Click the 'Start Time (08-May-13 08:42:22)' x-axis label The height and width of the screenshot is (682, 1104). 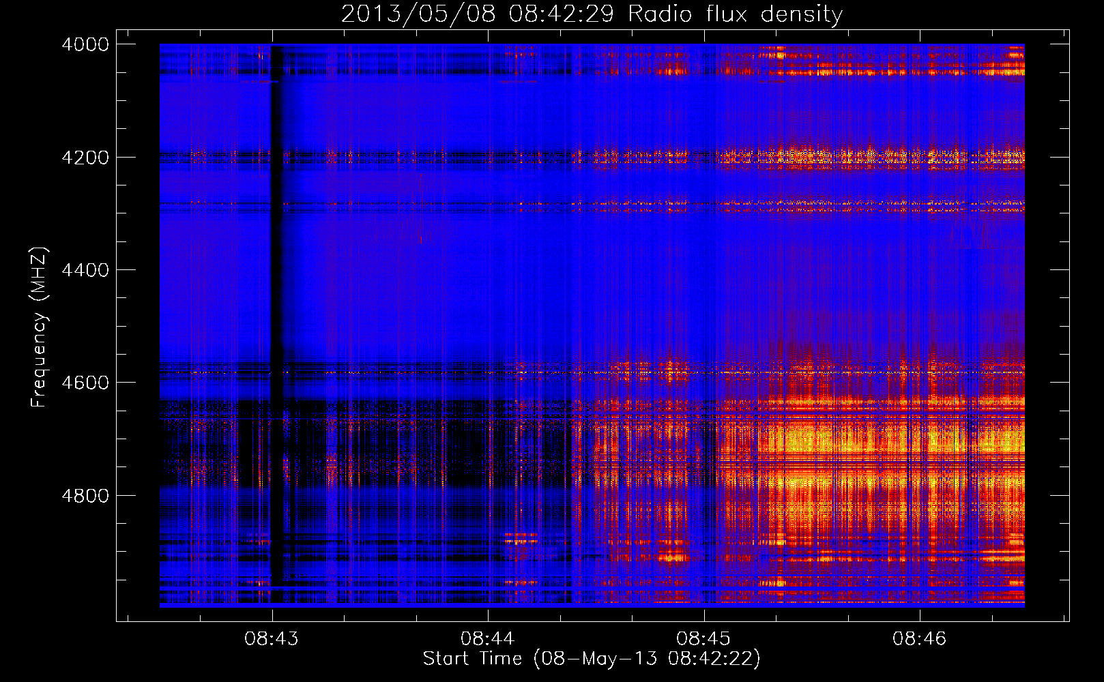coord(592,659)
